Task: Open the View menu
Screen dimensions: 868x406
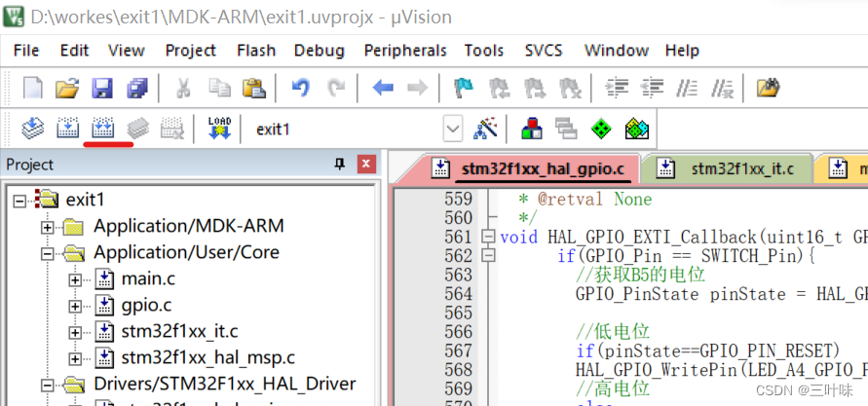Action: click(127, 51)
